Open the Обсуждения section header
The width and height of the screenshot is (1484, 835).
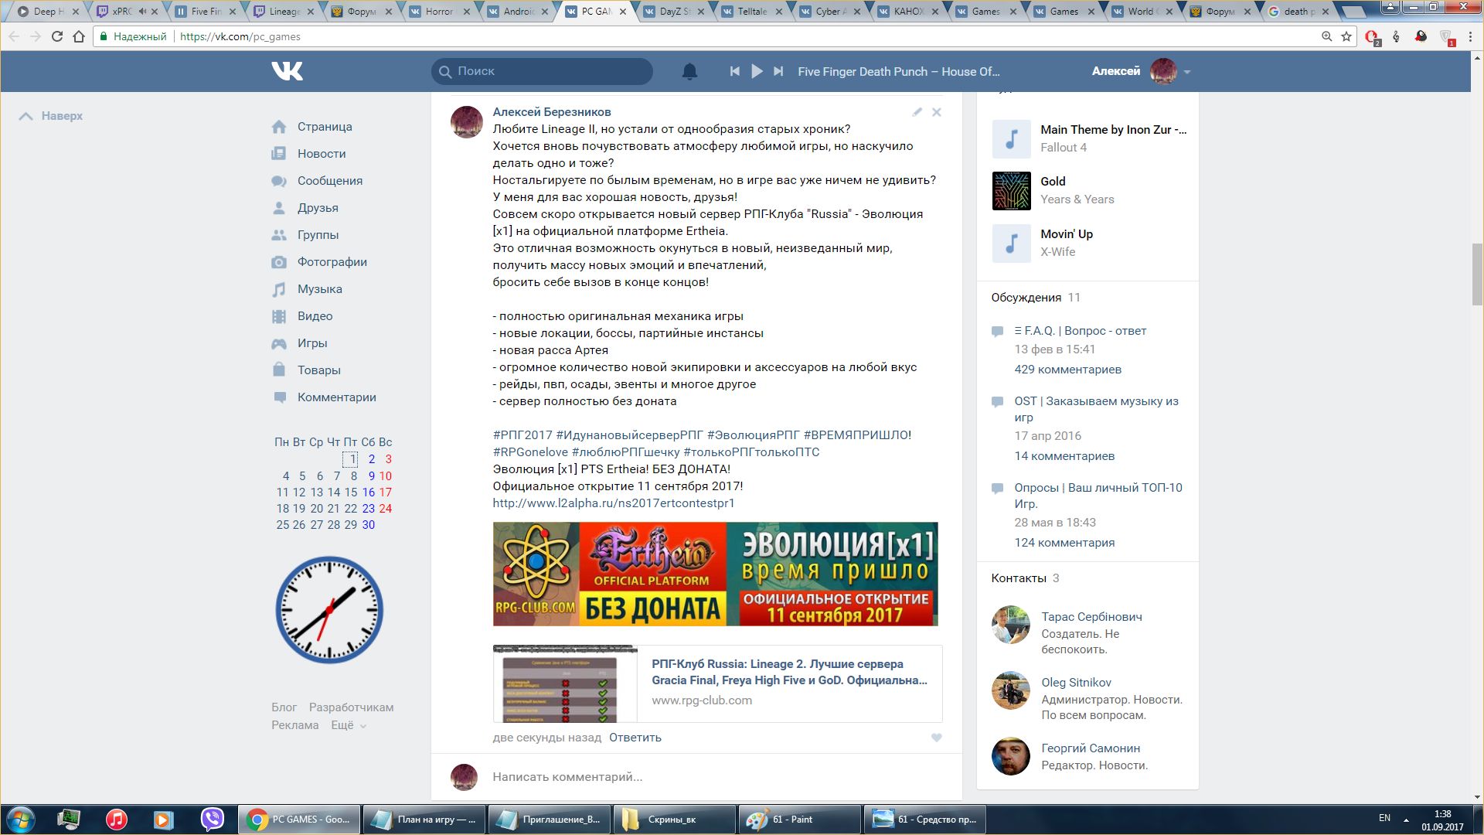[1026, 298]
